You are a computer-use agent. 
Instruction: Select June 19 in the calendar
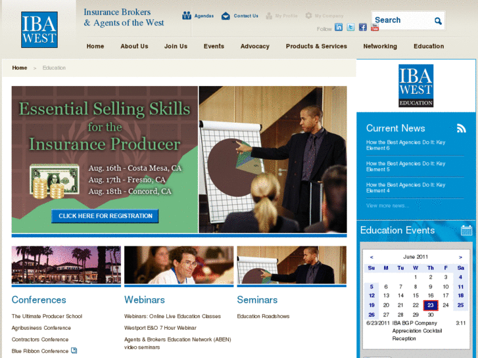click(x=371, y=305)
